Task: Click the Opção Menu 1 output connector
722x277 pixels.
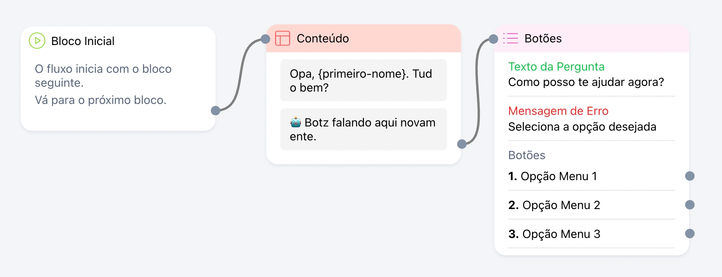Action: point(690,176)
